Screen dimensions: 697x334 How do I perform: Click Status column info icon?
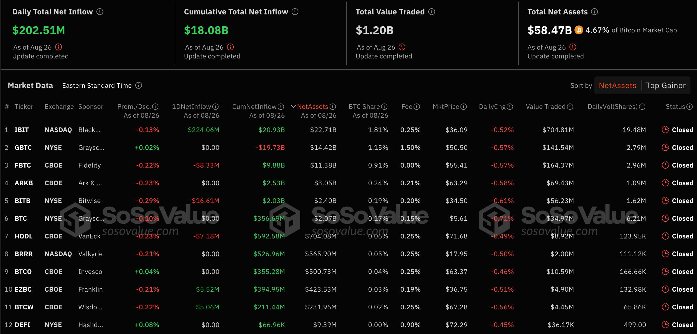click(x=690, y=107)
